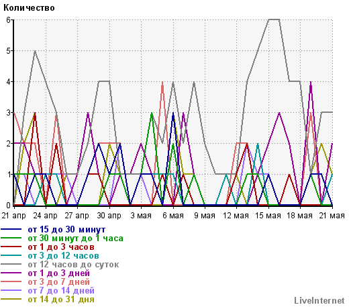Viewport: 349px width, 307px height.
Task: Click the y-axis value 6
Action: [x=9, y=20]
